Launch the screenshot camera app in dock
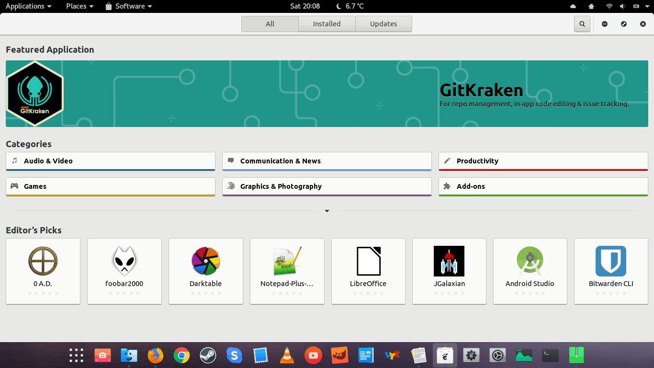 (x=102, y=355)
